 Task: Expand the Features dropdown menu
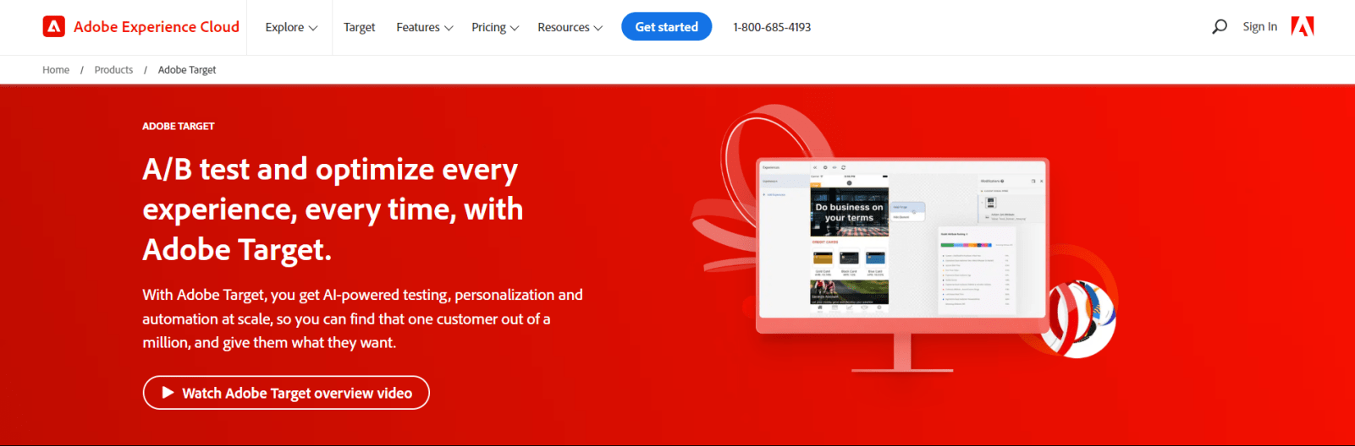[425, 27]
